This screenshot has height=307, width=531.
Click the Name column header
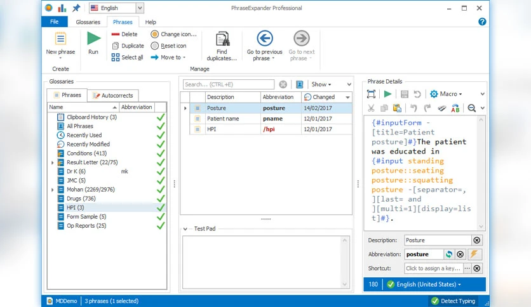pyautogui.click(x=83, y=107)
